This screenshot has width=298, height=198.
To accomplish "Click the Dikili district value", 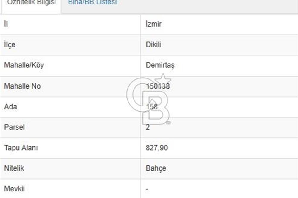I will [x=153, y=44].
